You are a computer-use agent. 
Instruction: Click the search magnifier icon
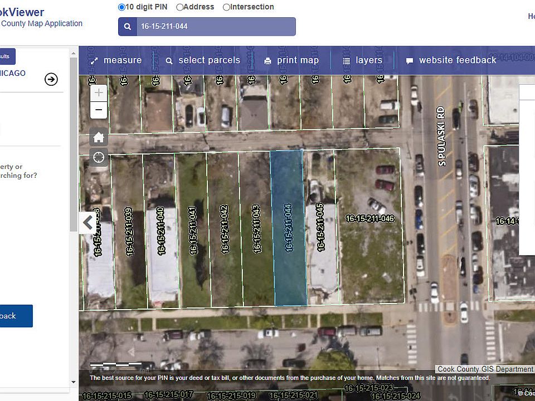(128, 27)
